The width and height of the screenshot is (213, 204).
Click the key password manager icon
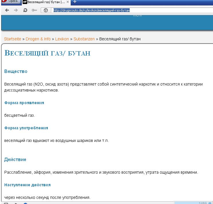[34, 10]
